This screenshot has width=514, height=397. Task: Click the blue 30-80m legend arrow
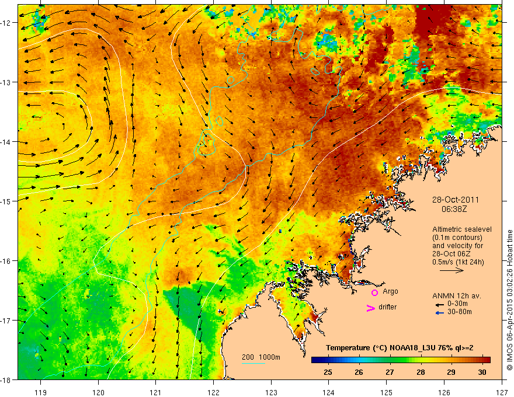[440, 313]
